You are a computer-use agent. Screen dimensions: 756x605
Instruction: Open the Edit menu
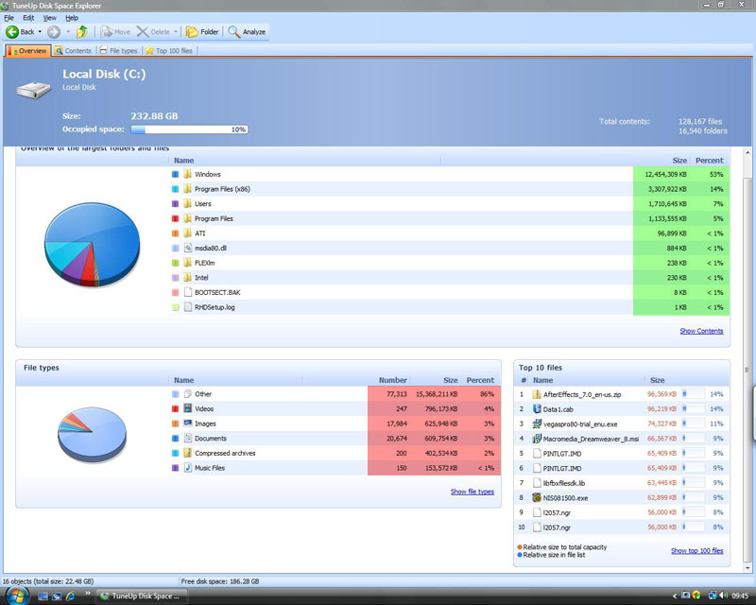point(28,18)
